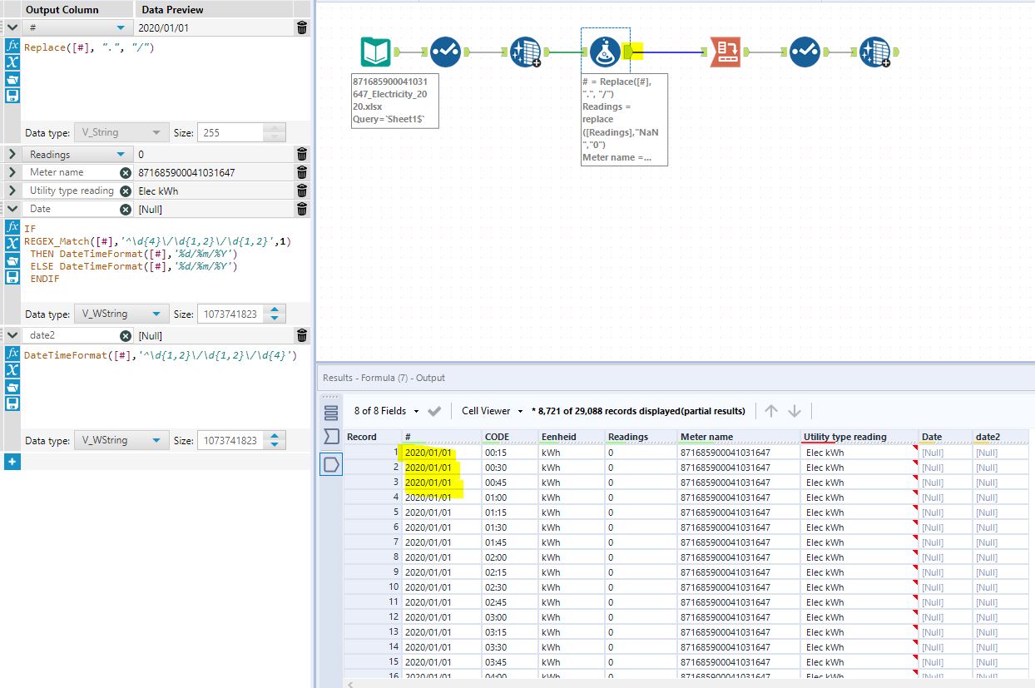Click the red Transpose tool node
Image resolution: width=1035 pixels, height=688 pixels.
click(724, 52)
